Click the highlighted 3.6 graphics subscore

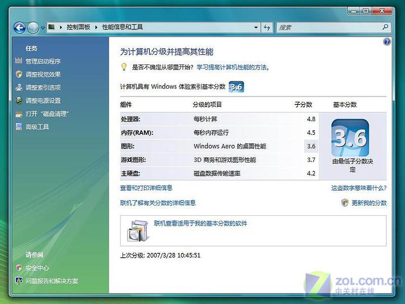(x=311, y=146)
